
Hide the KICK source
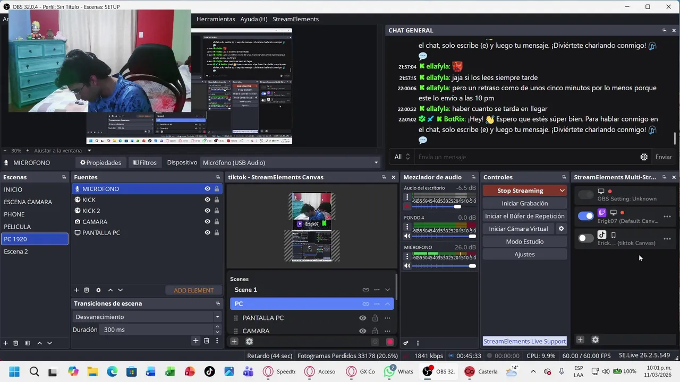click(207, 200)
